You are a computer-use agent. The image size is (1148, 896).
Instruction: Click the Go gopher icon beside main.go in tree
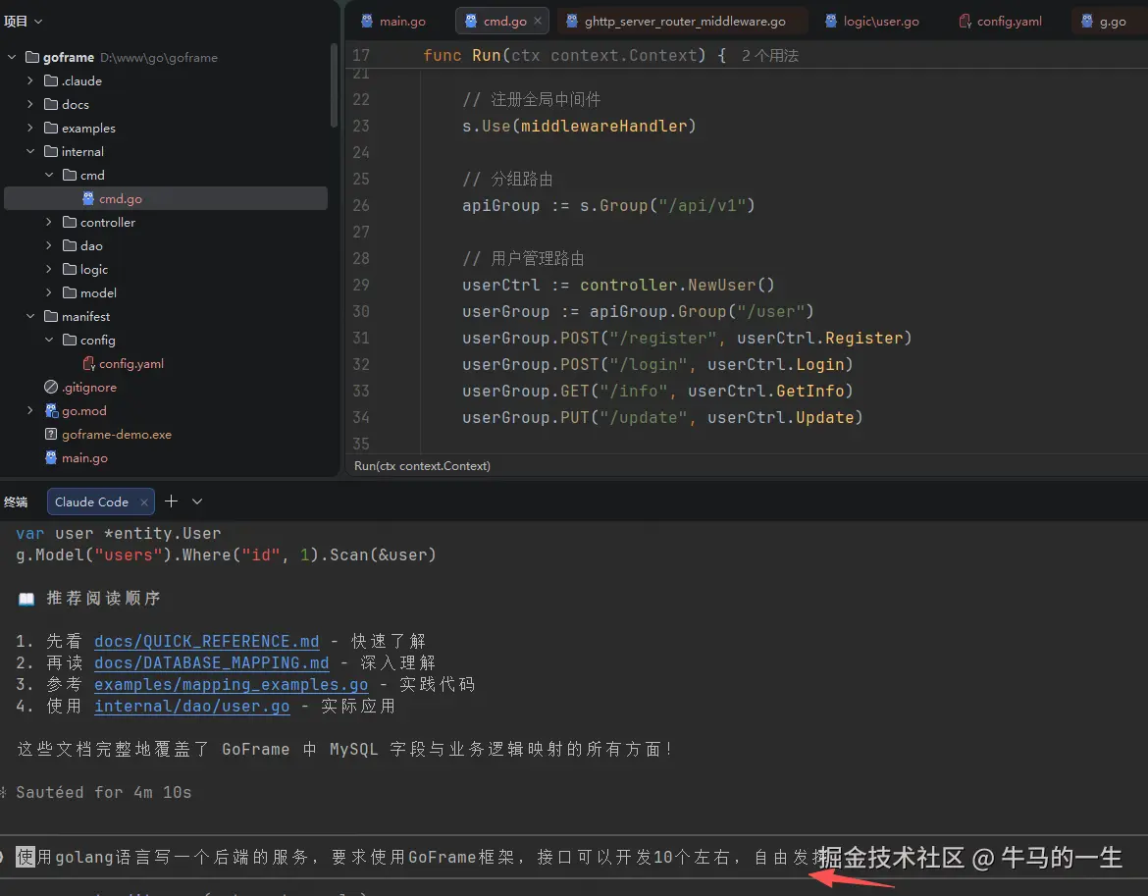(51, 457)
